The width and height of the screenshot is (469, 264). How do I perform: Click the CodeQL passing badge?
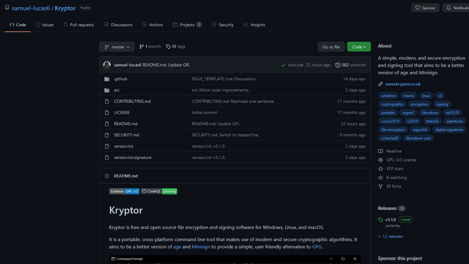tap(159, 191)
